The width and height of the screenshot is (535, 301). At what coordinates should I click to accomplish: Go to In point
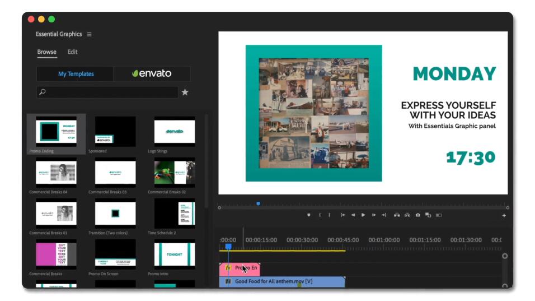click(x=342, y=215)
